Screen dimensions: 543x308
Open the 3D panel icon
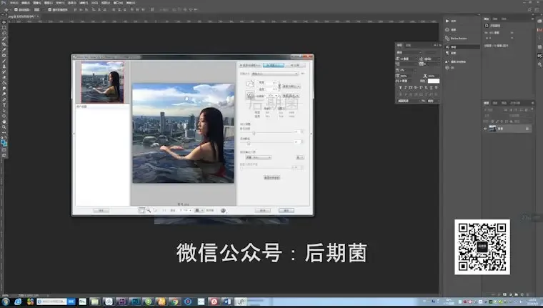click(447, 68)
